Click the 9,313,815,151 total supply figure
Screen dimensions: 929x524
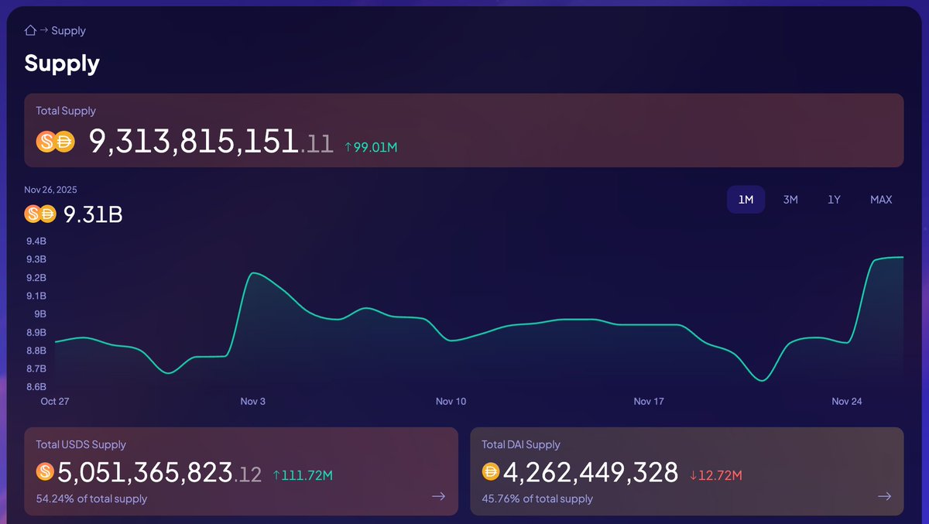211,142
